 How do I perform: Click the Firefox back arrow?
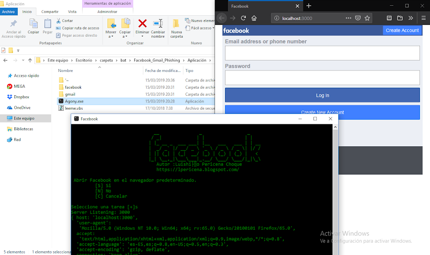coord(222,18)
